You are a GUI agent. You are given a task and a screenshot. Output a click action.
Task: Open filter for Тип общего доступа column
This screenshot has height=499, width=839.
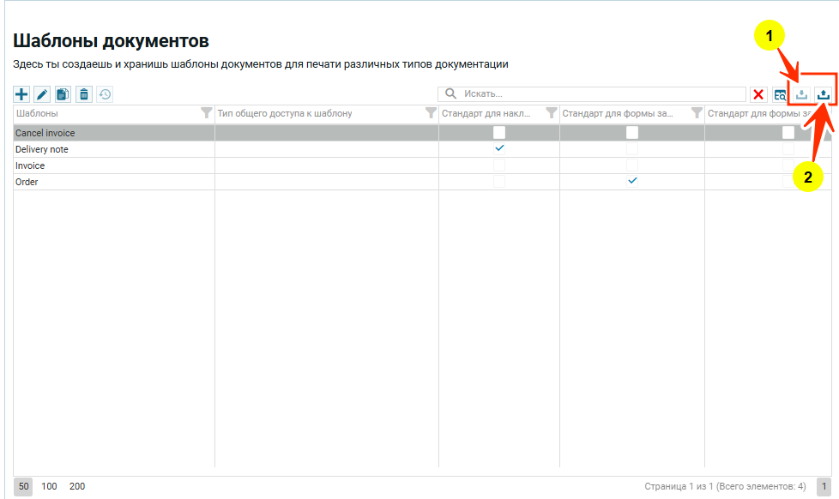pos(431,113)
